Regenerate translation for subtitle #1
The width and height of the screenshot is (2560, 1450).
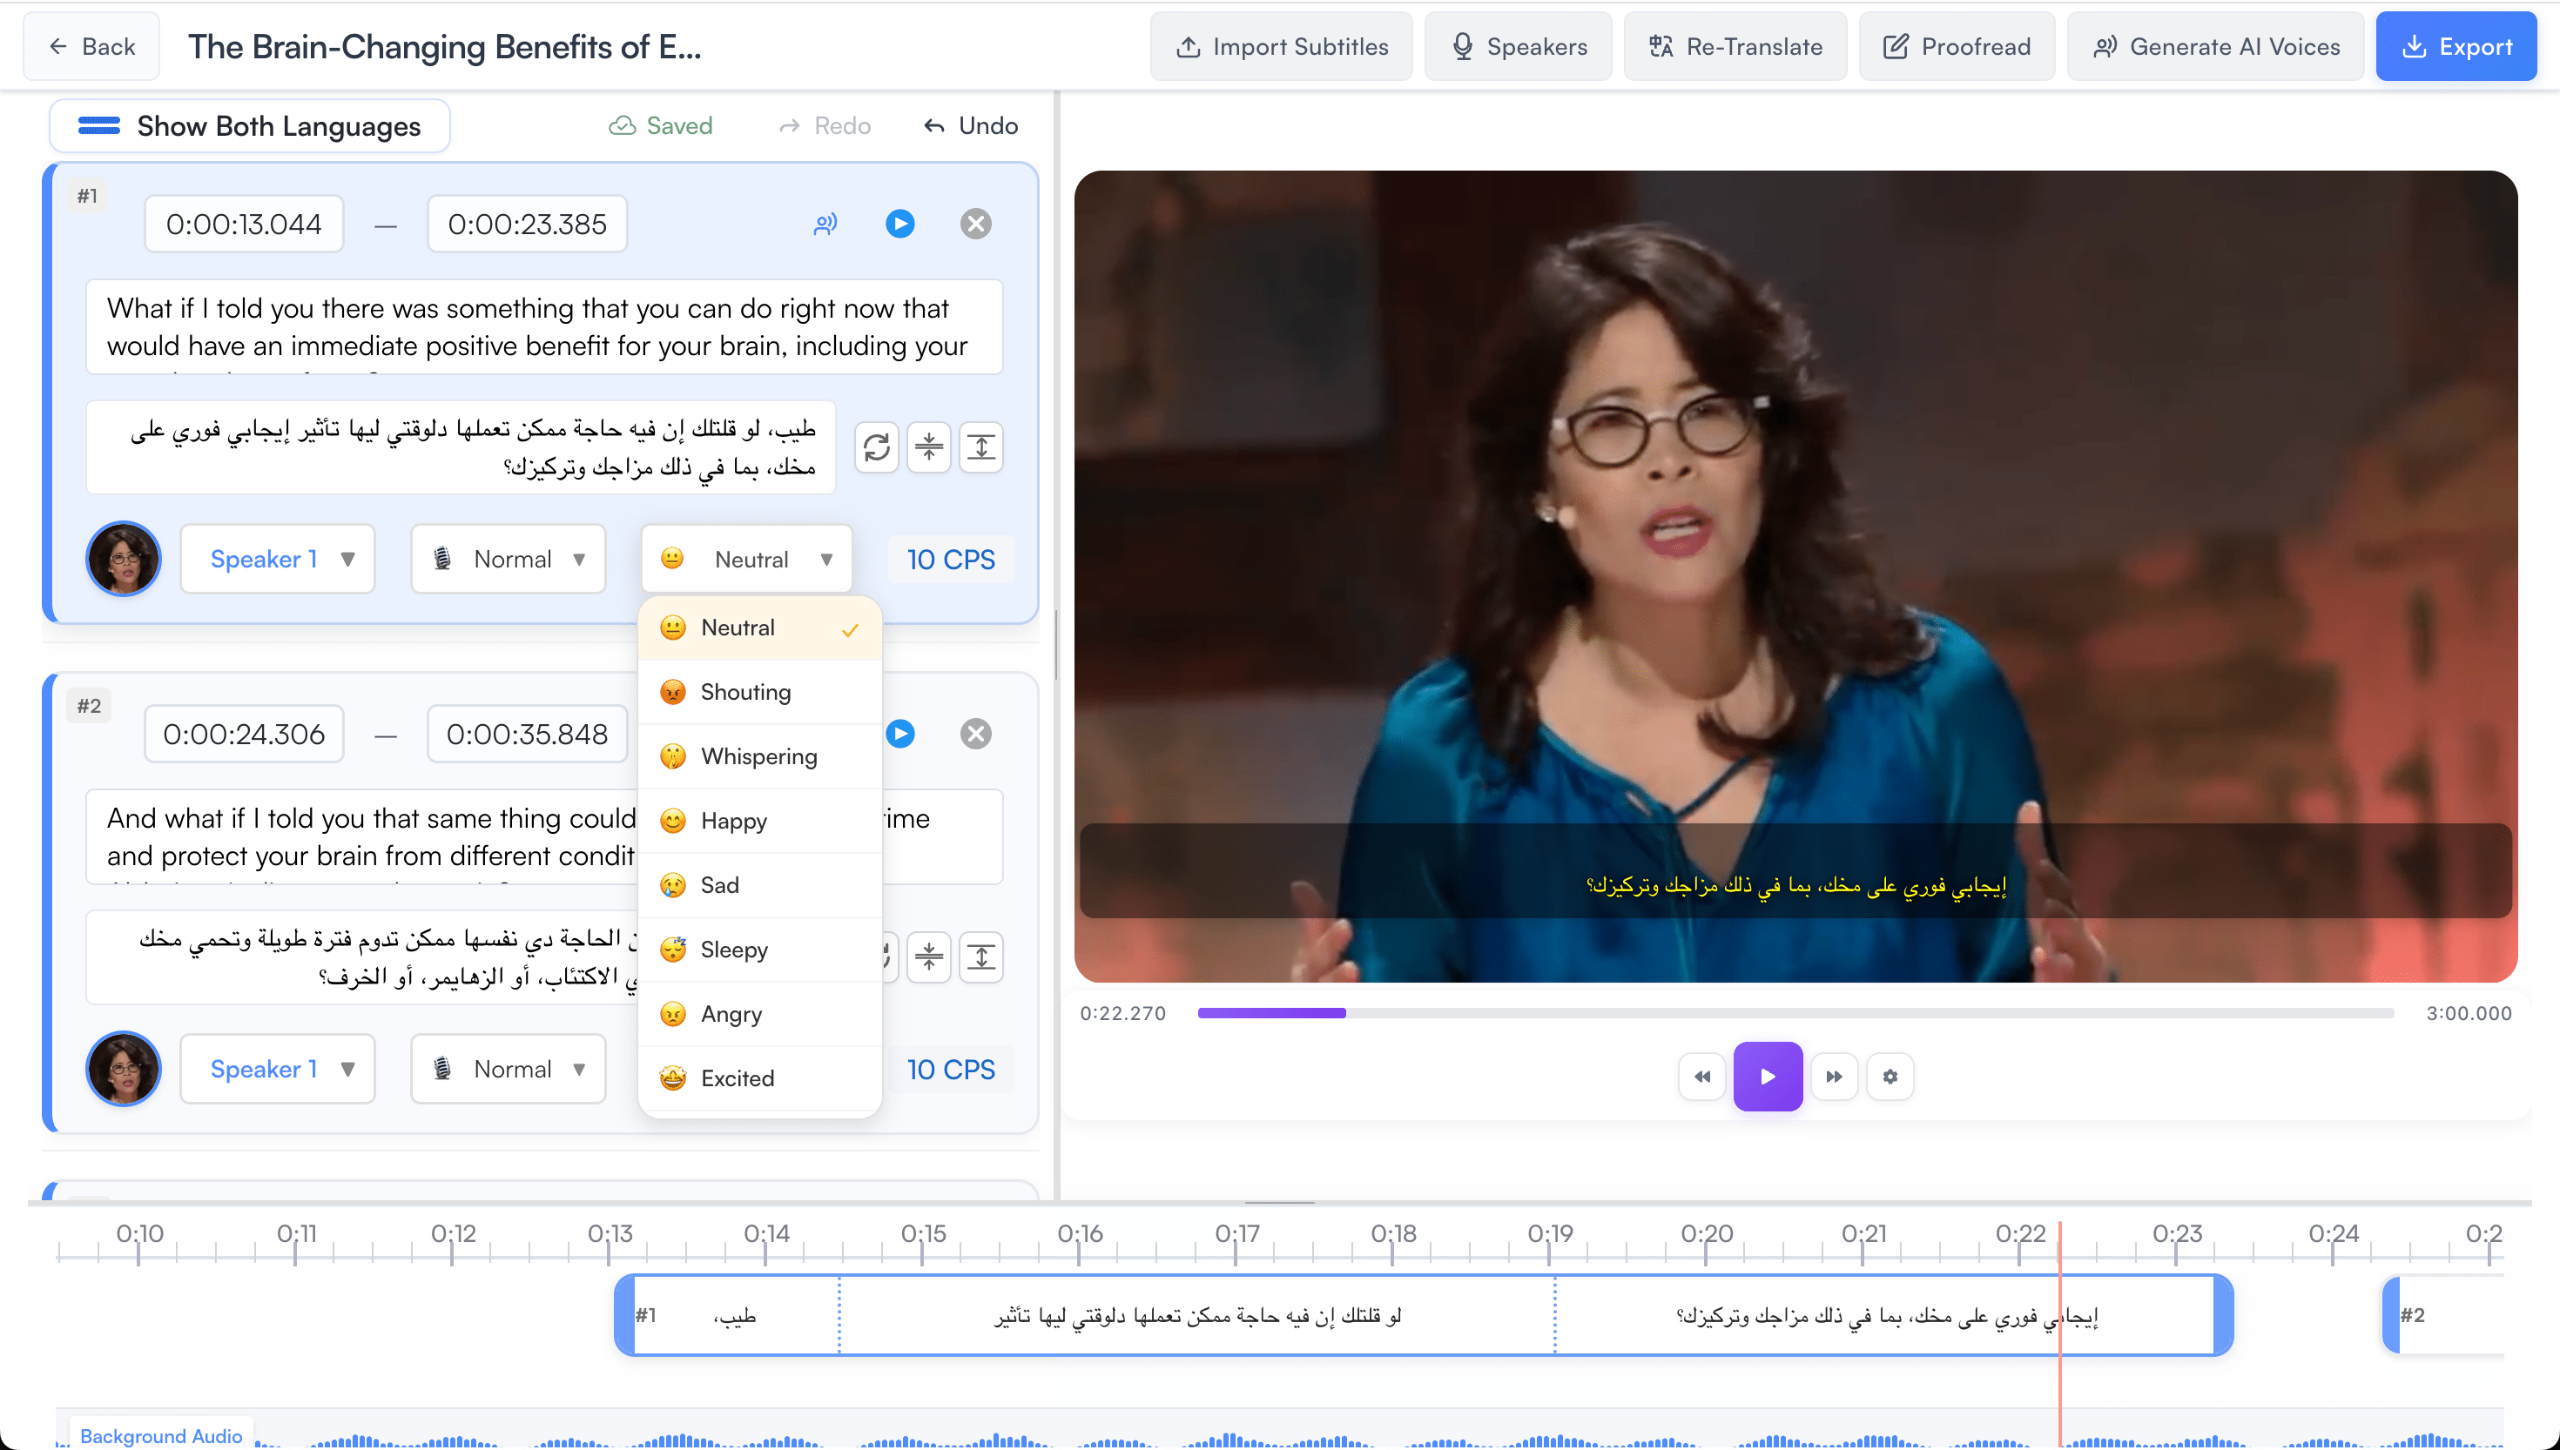coord(877,447)
